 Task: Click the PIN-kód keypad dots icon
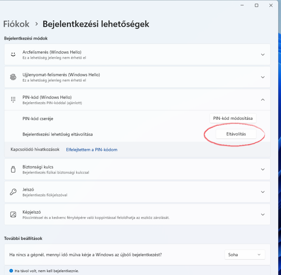(x=13, y=99)
